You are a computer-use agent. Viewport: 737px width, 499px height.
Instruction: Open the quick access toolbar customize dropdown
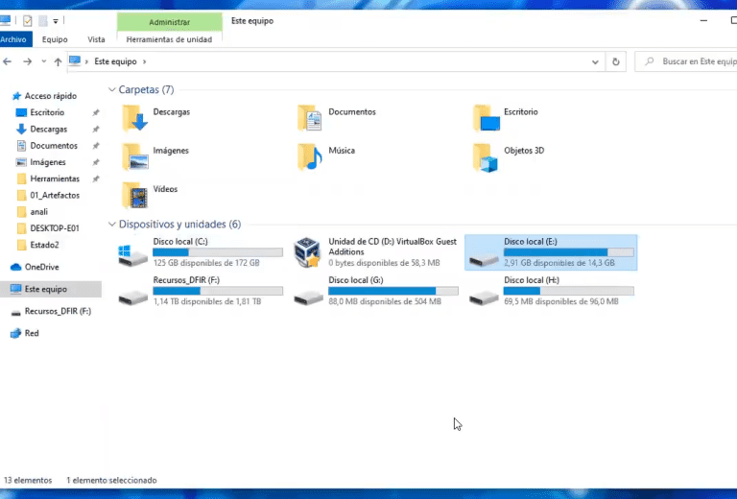(56, 20)
